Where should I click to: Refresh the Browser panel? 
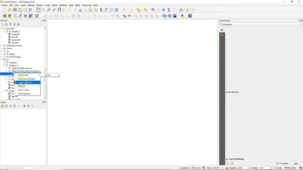click(6, 25)
